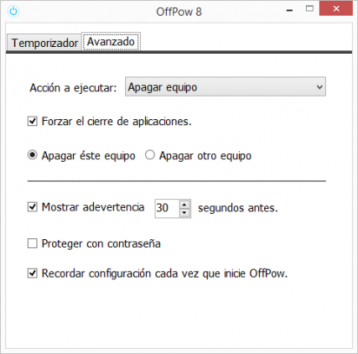This screenshot has height=354, width=358.
Task: Click the OffPow power icon in title bar
Action: tap(13, 11)
